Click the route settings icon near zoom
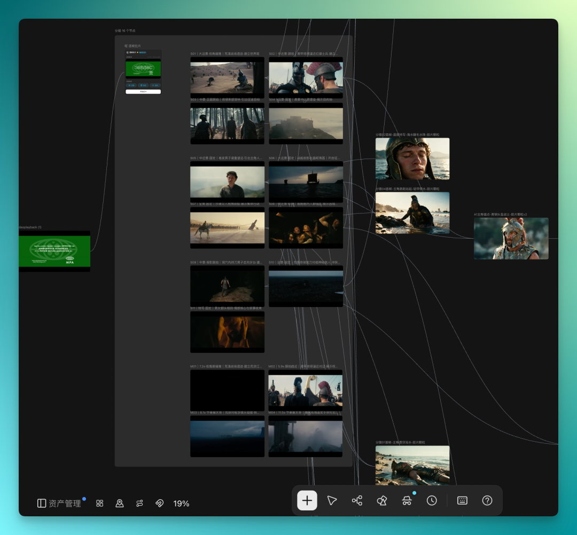 tap(139, 503)
